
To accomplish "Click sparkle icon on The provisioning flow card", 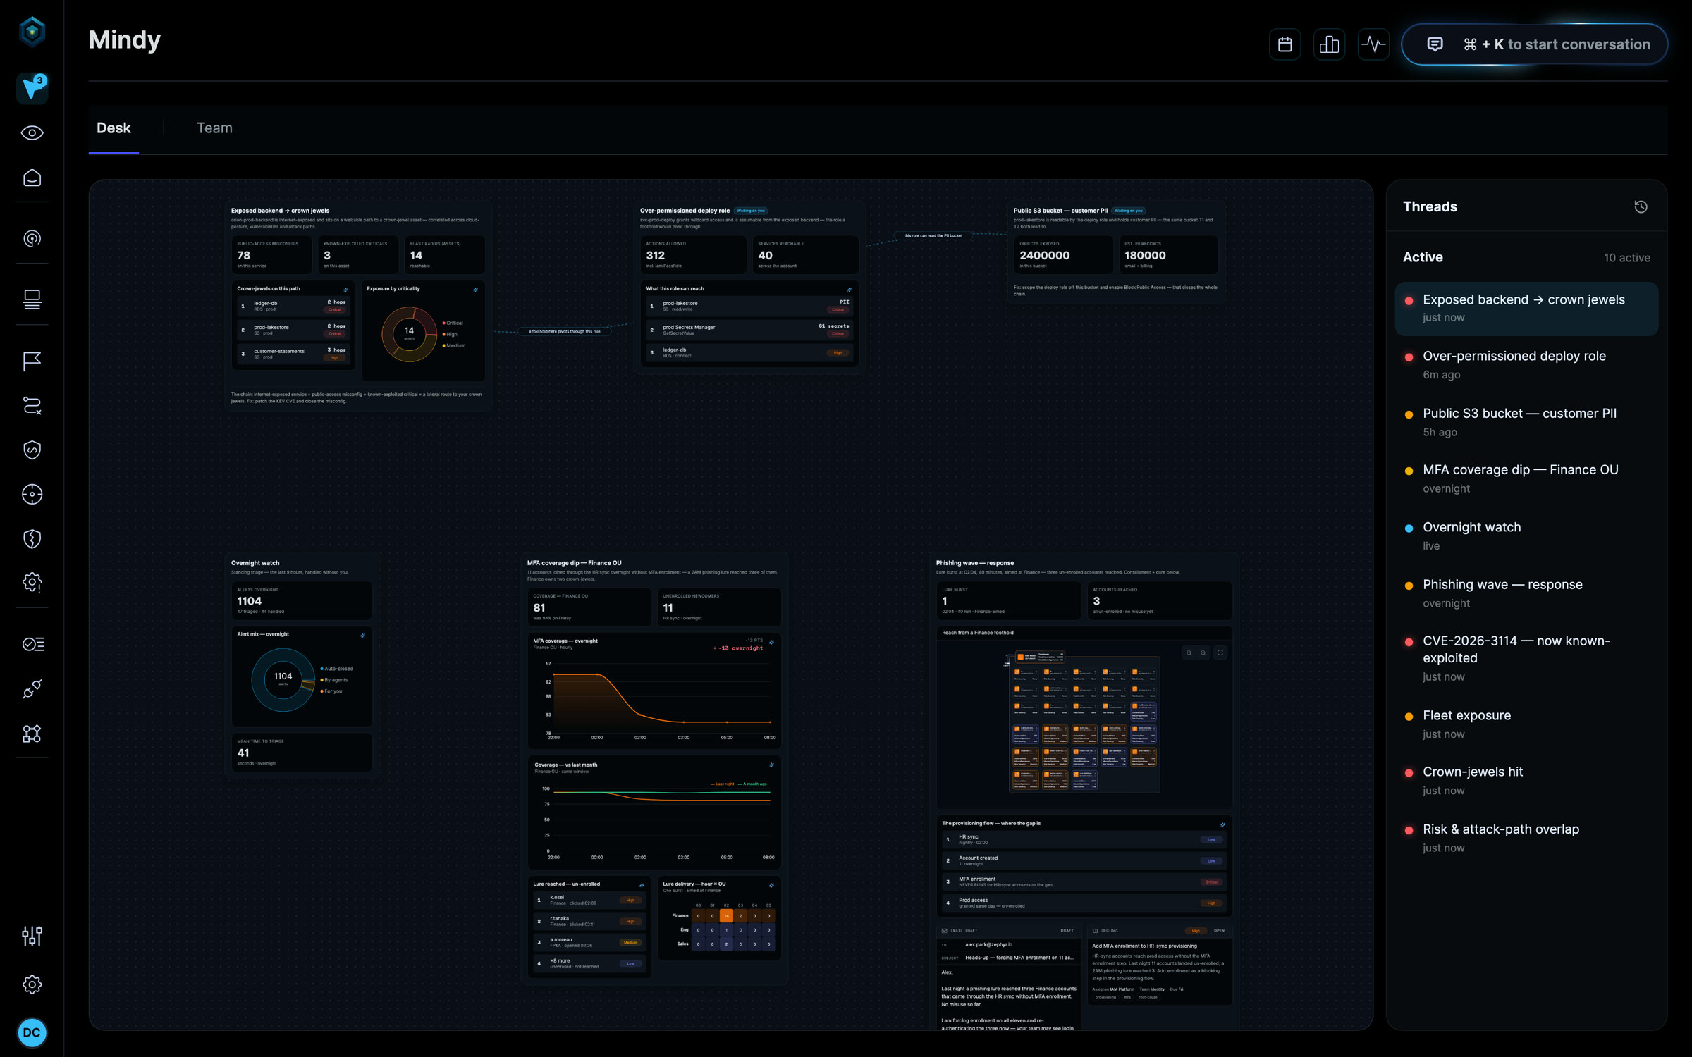I will coord(1222,824).
